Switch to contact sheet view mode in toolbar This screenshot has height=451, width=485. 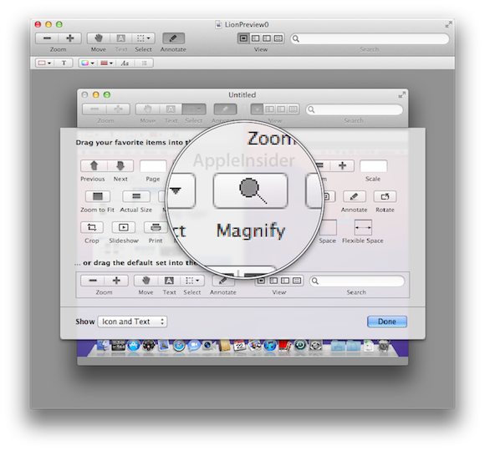pos(278,38)
